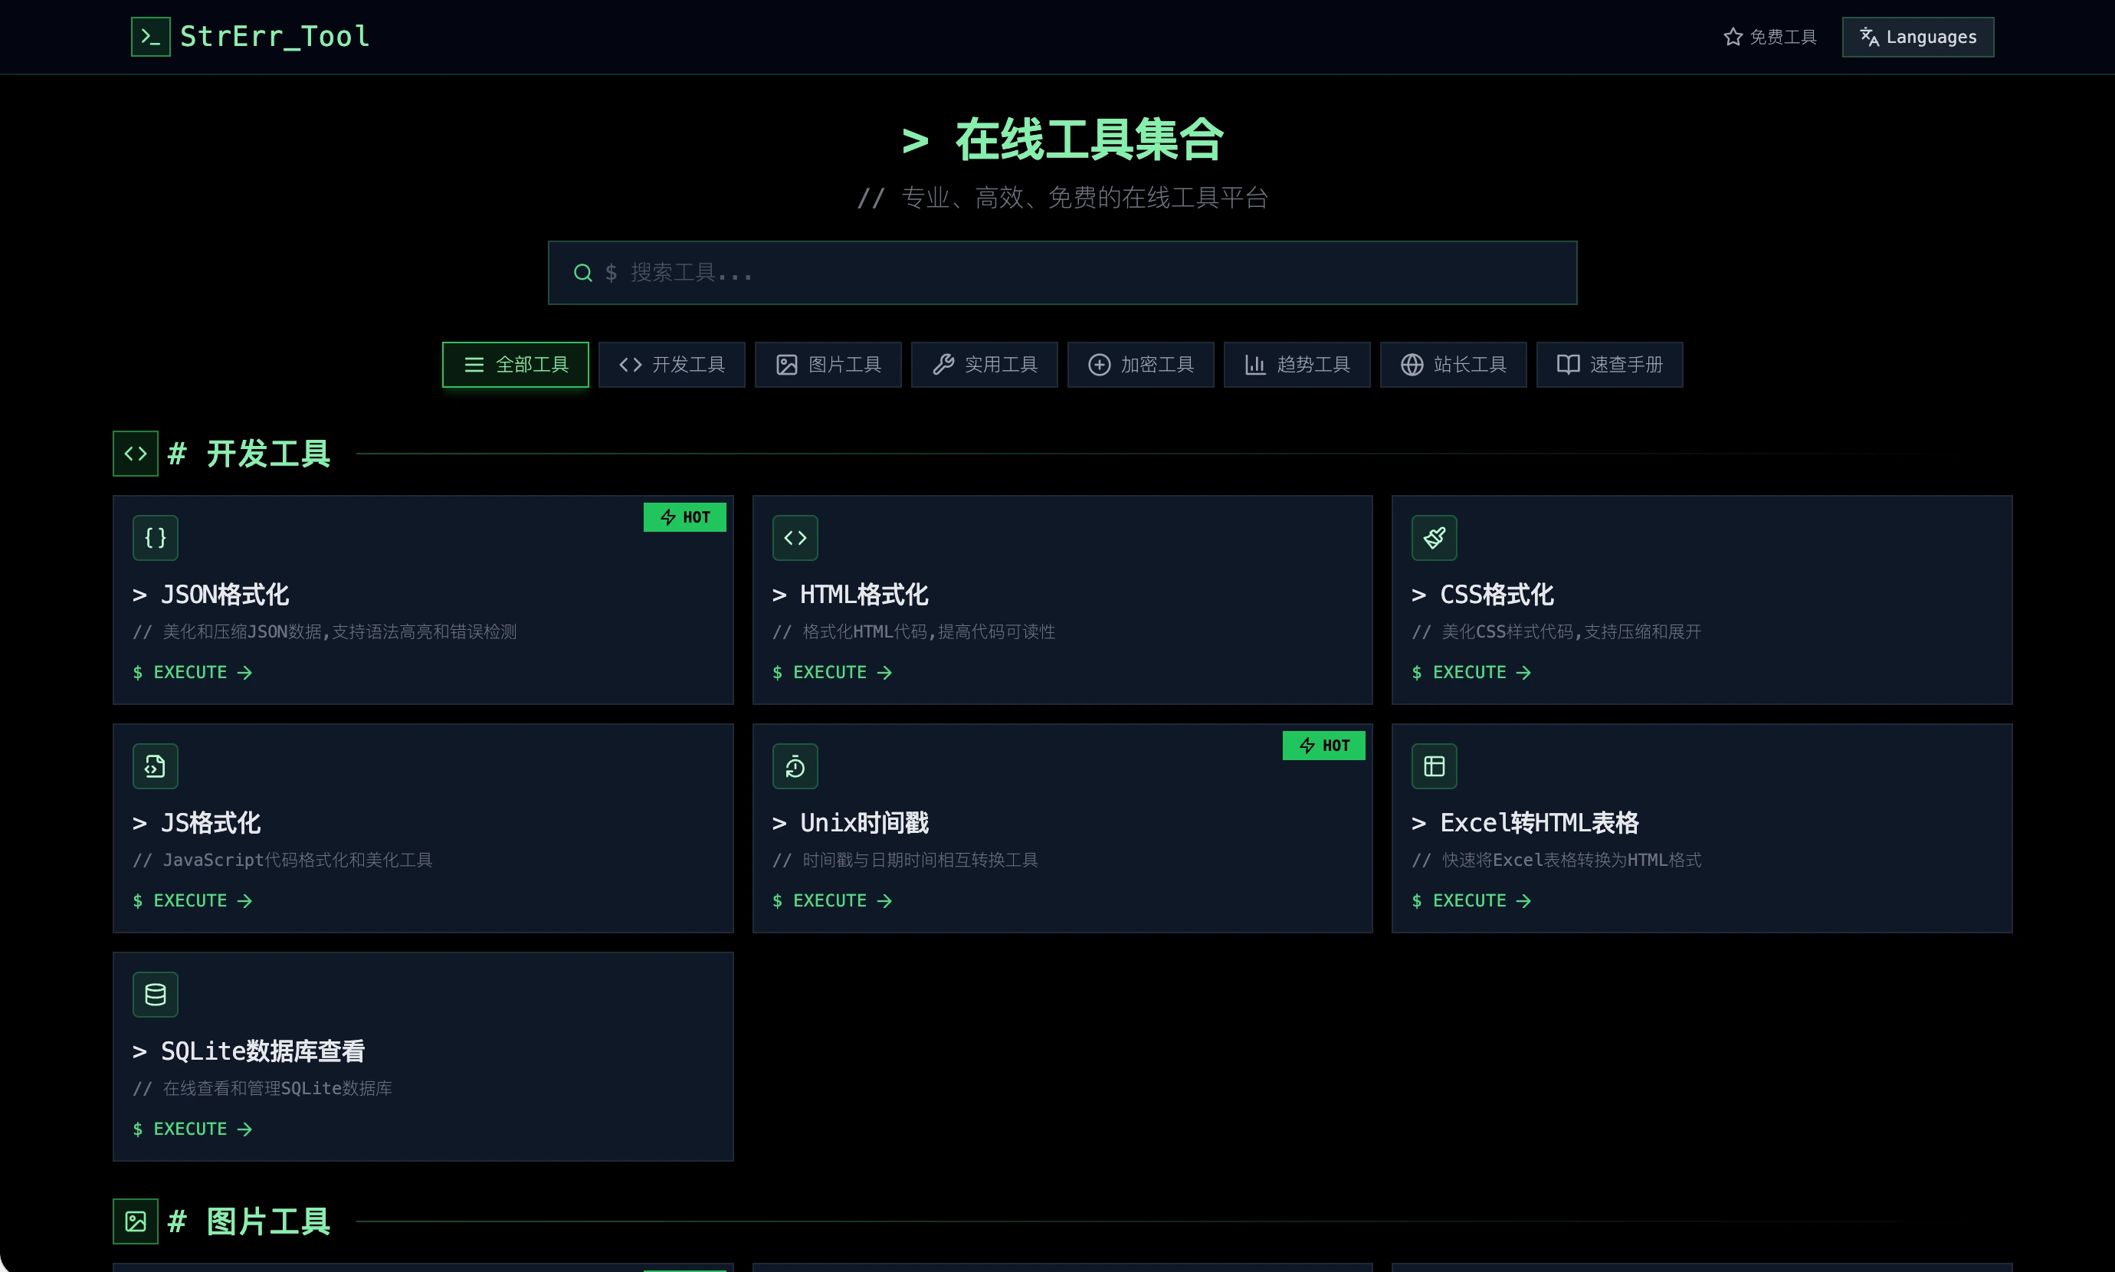Click EXECUTE on the Unix时间戳 card
2115x1272 pixels.
point(831,901)
